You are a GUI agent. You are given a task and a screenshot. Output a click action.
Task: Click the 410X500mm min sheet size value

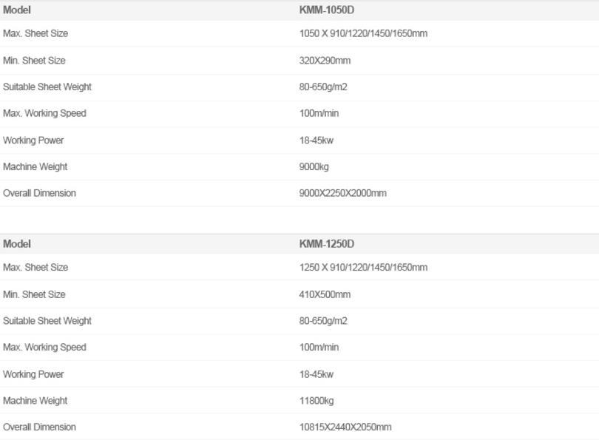coord(325,294)
